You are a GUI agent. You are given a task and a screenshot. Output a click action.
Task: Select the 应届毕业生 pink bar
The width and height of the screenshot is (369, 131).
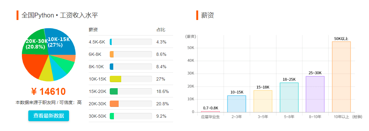pyautogui.click(x=210, y=112)
